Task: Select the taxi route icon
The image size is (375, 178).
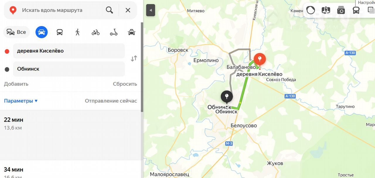Action: 132,32
